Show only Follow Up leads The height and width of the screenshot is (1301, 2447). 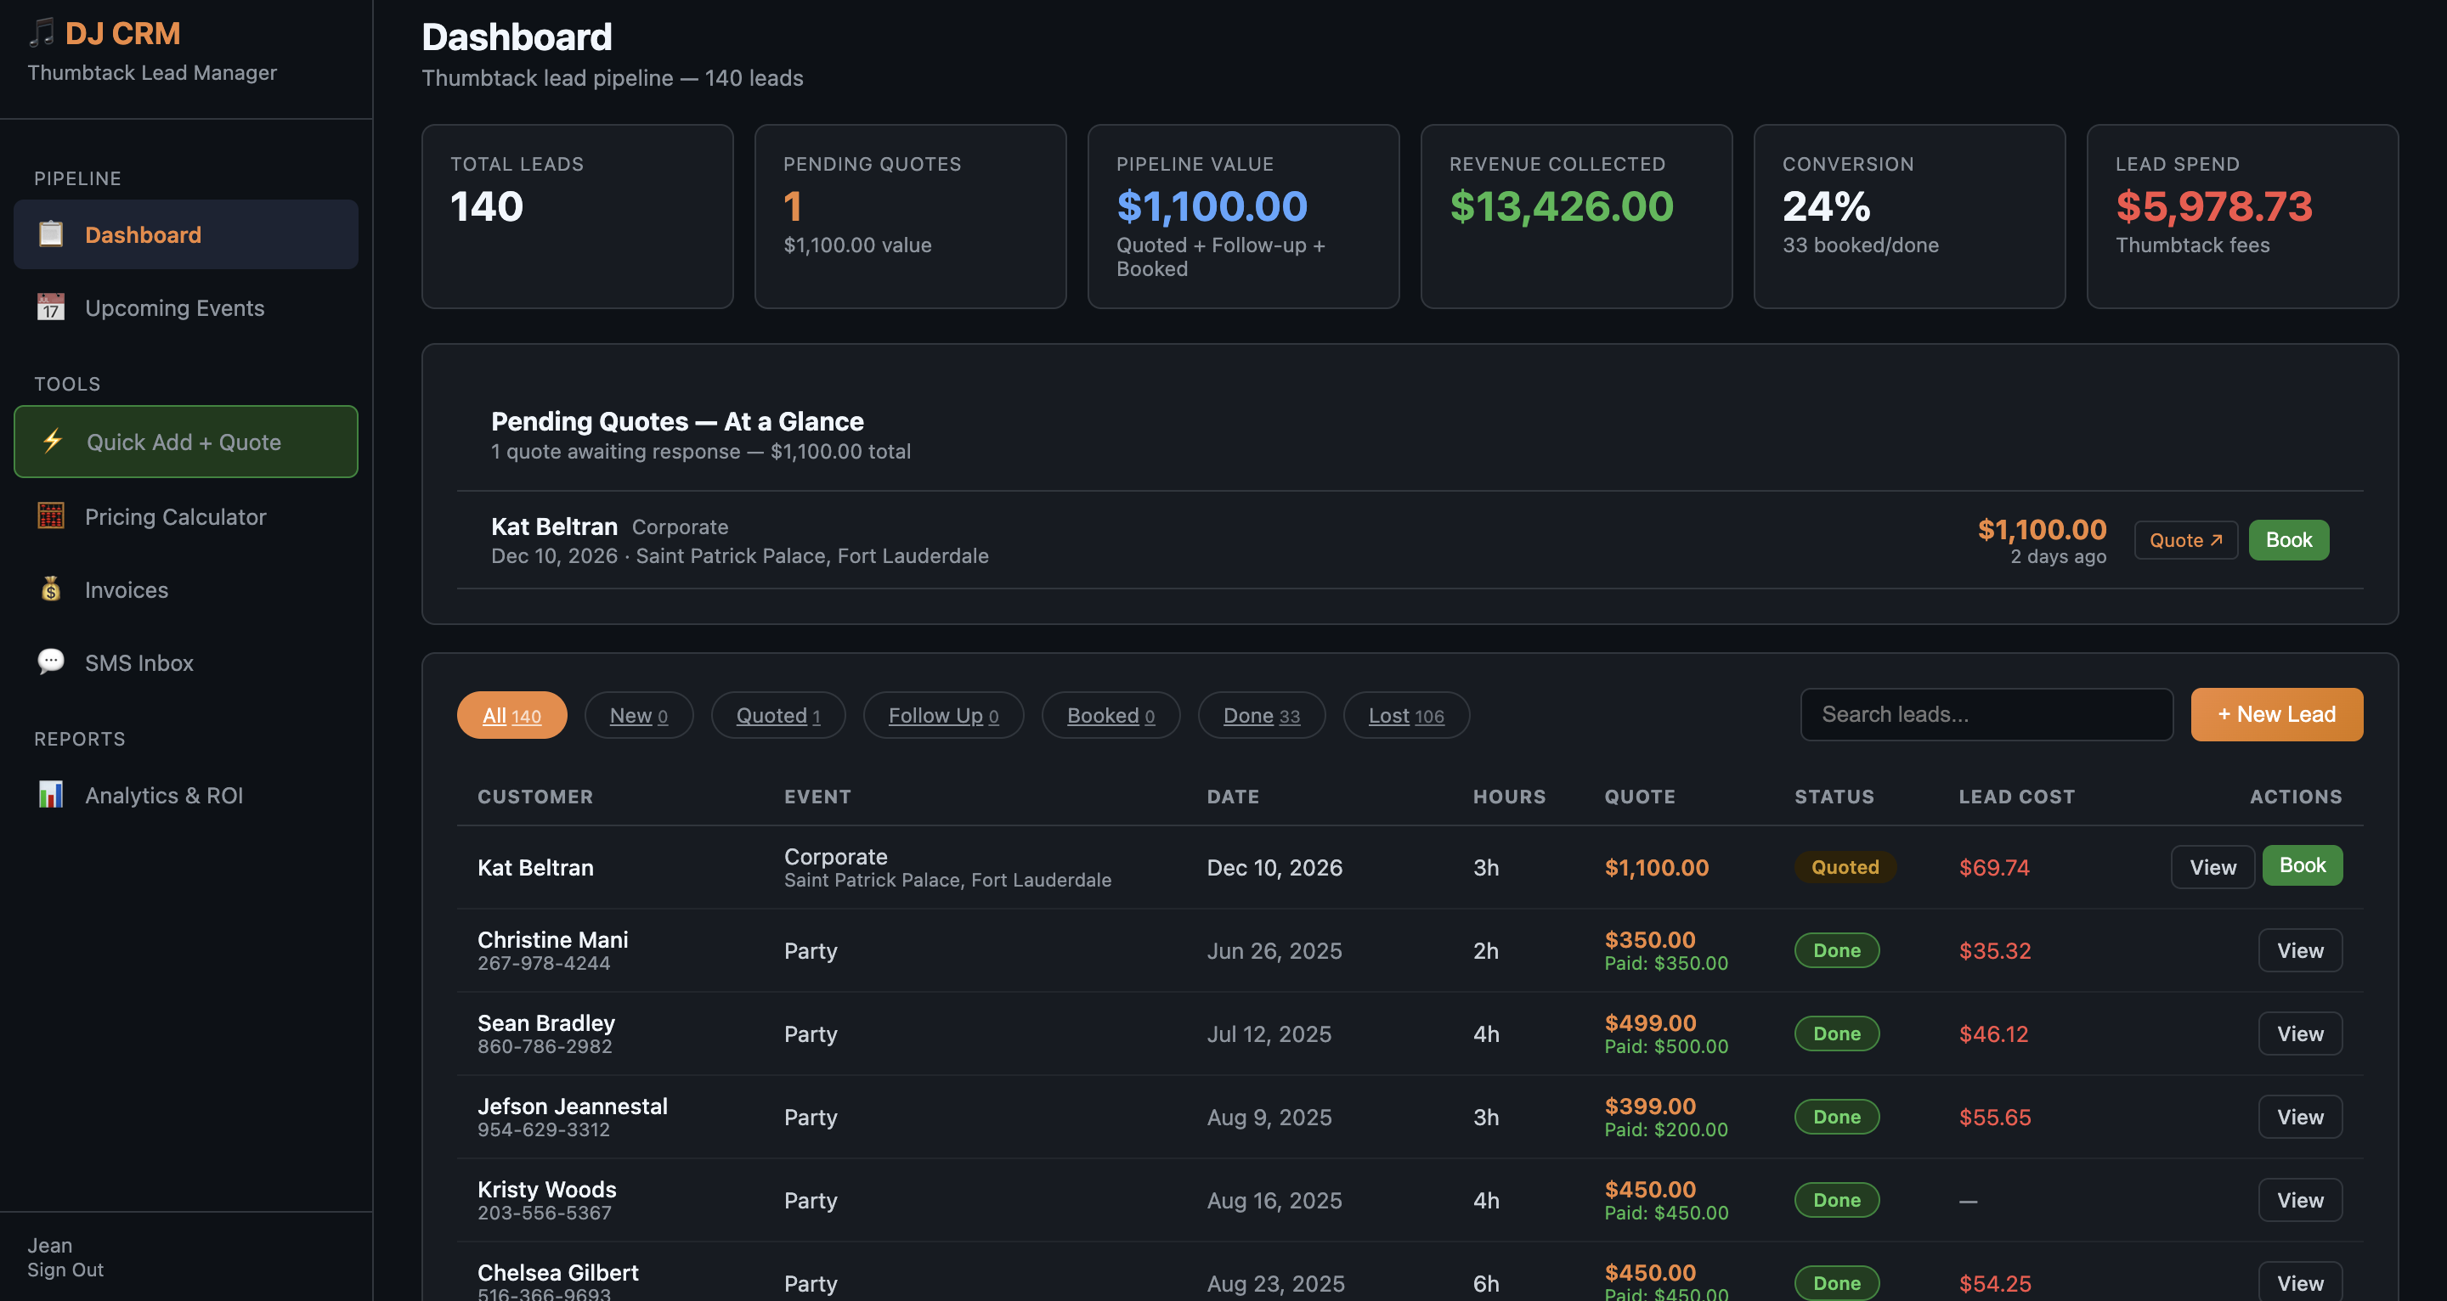coord(943,715)
